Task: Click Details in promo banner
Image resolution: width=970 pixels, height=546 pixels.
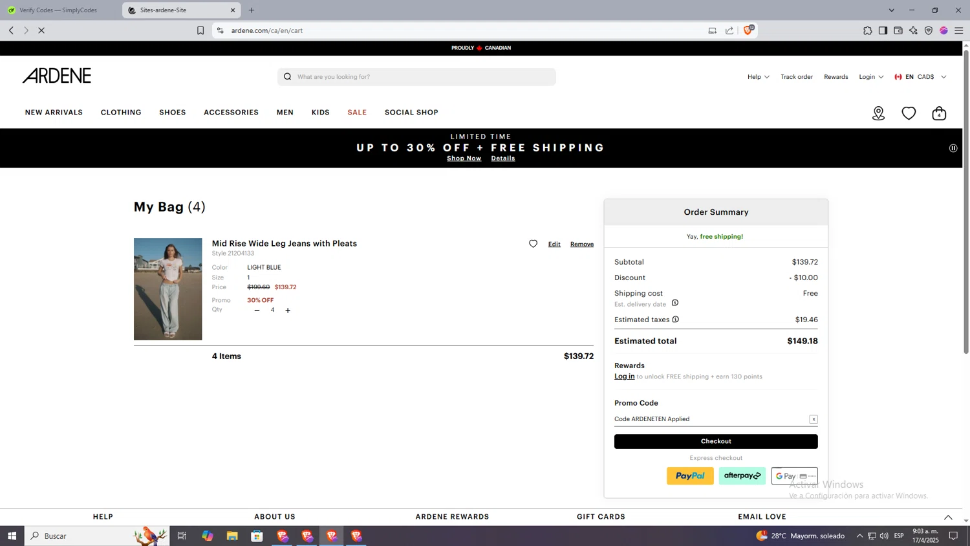Action: coord(503,158)
